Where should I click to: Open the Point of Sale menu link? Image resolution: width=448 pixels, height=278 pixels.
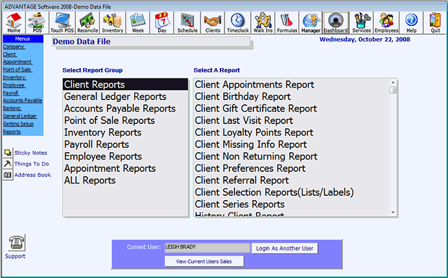pos(17,69)
